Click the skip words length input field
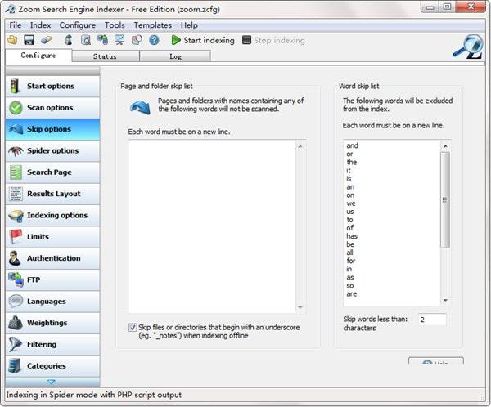 (x=432, y=320)
